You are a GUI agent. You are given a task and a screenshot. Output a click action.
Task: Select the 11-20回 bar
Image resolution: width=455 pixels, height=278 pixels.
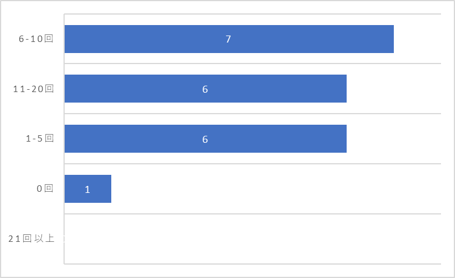tap(206, 89)
